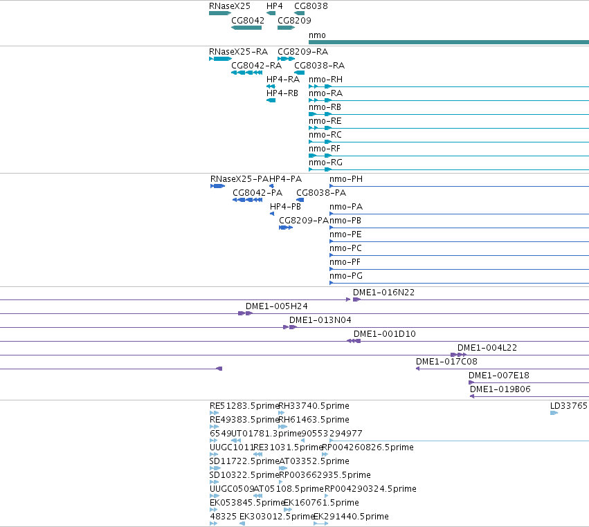Viewport: 589px width, 527px height.
Task: Select the RNaseX25 gene glyph
Action: (x=220, y=14)
